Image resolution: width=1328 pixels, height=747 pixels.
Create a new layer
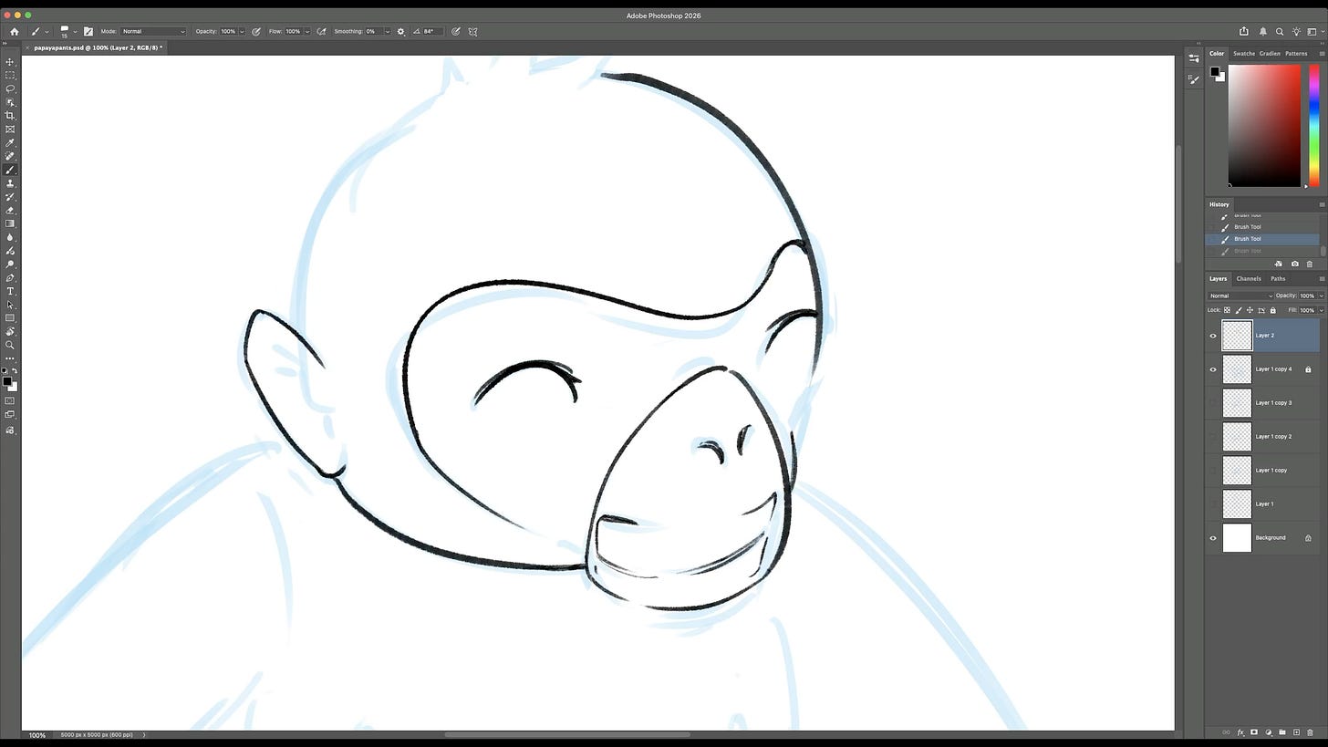coord(1296,732)
